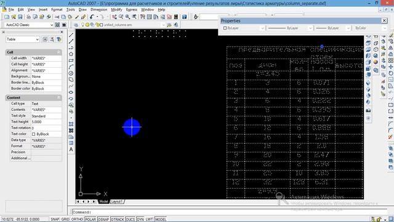Open the layer list dropdown
394x222 pixels.
click(x=163, y=25)
